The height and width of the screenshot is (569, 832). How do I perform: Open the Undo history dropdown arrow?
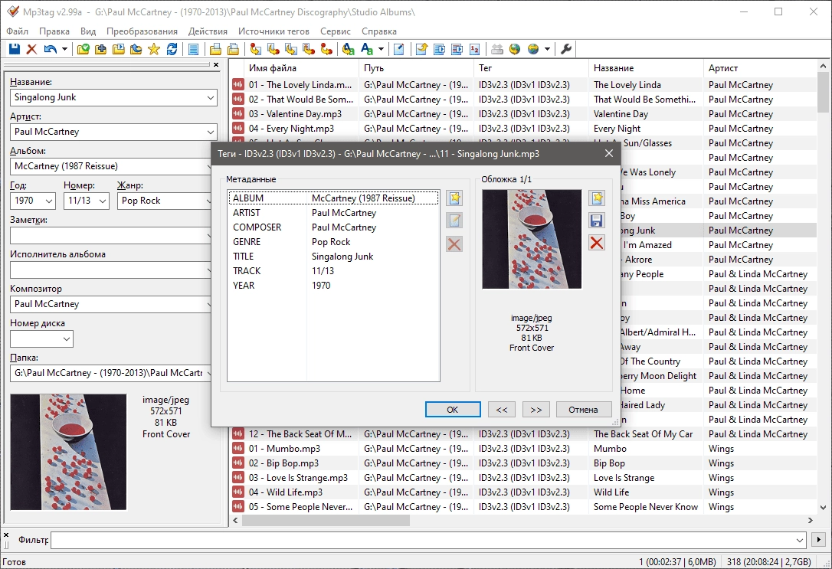coord(64,49)
